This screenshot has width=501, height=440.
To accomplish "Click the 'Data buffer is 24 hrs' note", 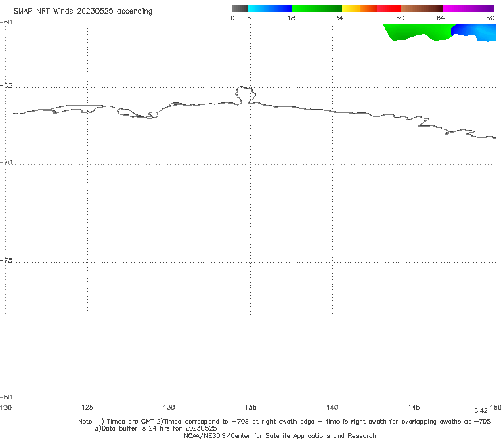I will [156, 428].
